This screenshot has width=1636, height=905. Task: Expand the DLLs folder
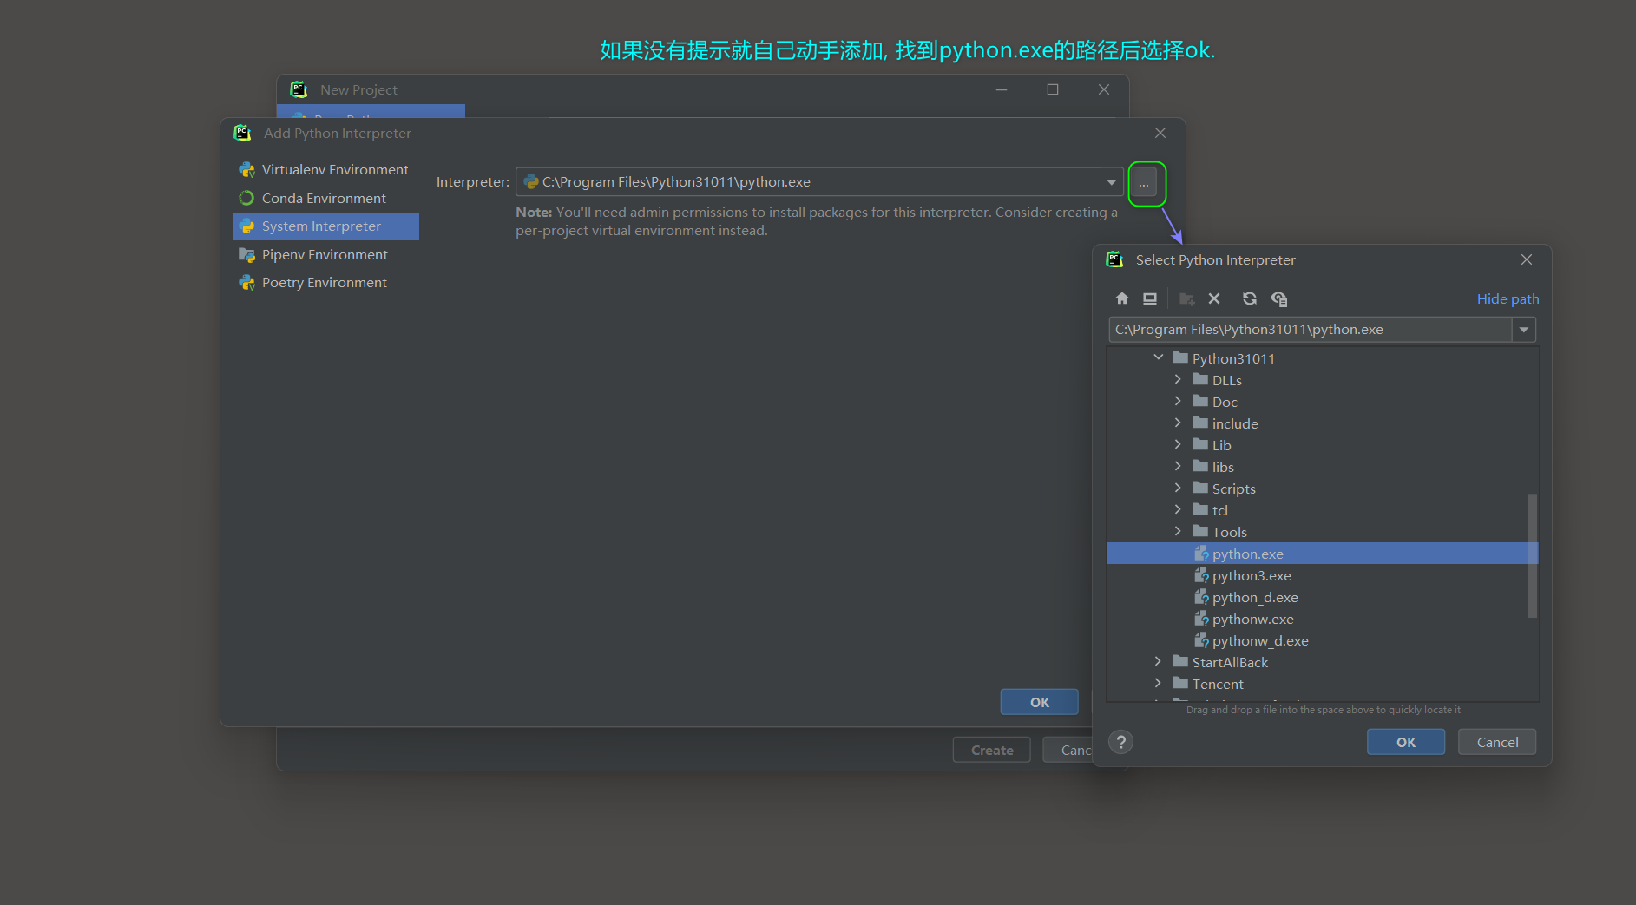pos(1178,379)
